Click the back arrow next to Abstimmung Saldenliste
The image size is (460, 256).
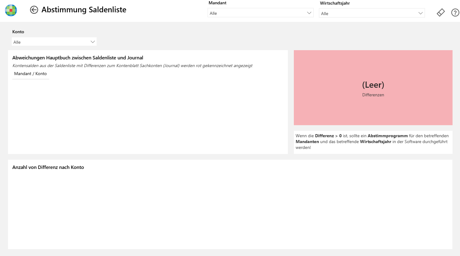(34, 10)
